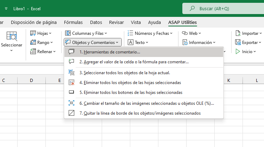Screen dimensions: 264x147
Task: Click the button rectangle icon for item 5
Action: point(71,92)
